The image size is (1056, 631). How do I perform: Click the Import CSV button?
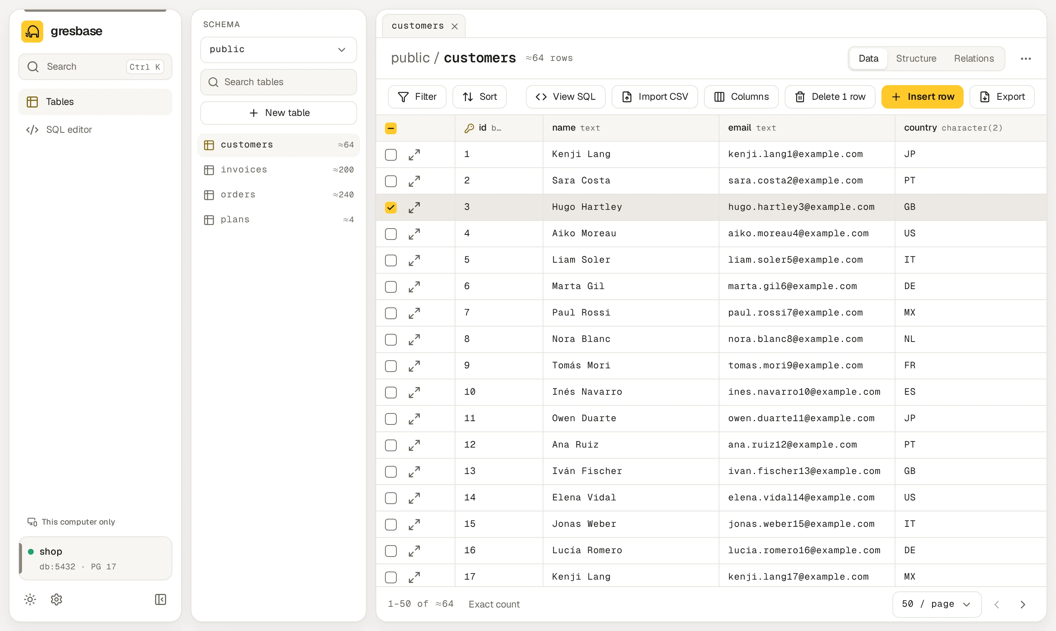tap(655, 97)
